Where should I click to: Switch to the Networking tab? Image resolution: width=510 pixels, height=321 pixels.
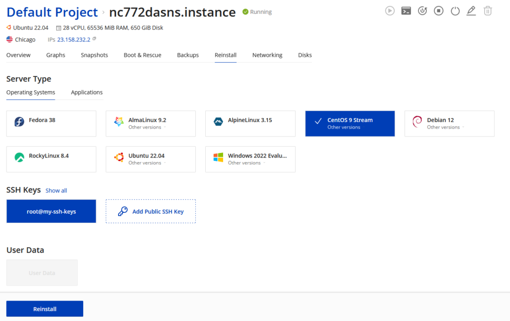pos(267,55)
